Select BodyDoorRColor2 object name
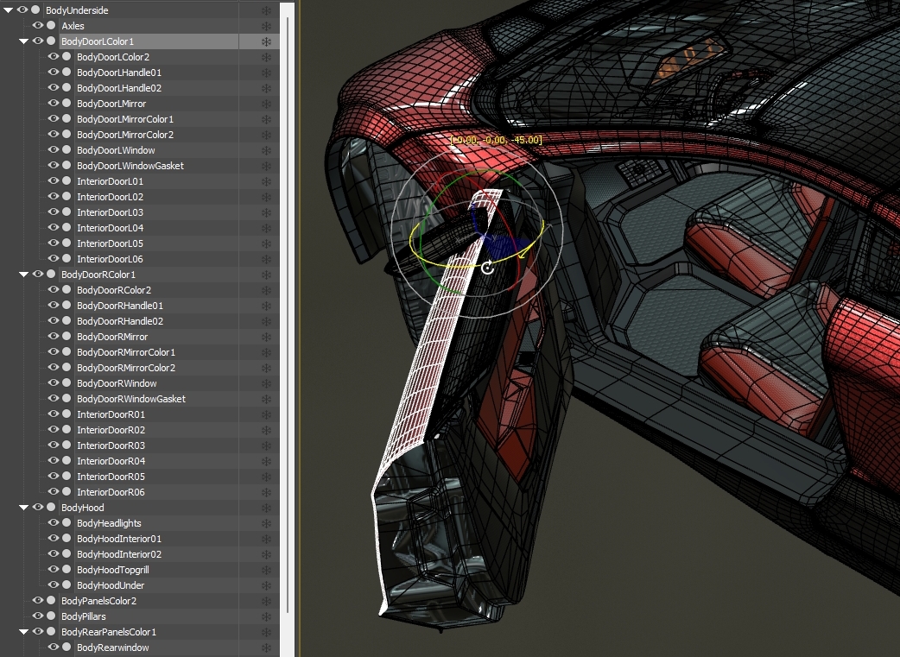The height and width of the screenshot is (657, 900). (x=114, y=290)
